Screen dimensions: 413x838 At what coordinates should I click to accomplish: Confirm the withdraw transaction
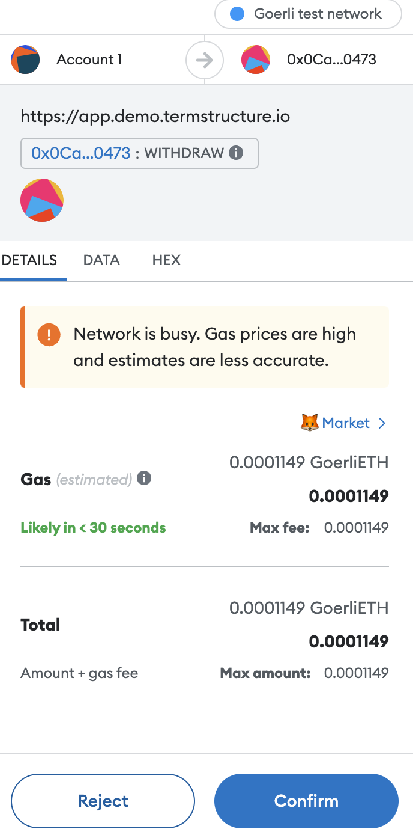coord(306,801)
